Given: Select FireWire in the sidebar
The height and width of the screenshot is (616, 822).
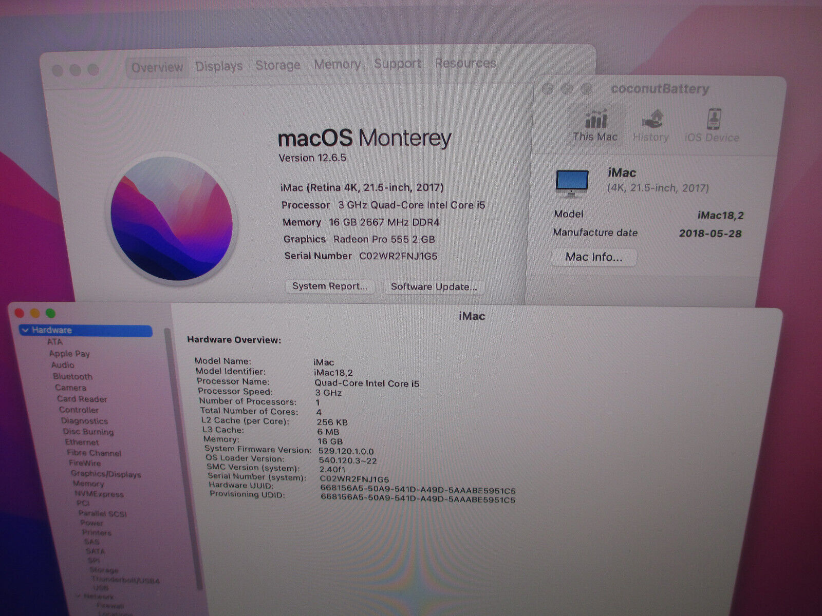Looking at the screenshot, I should [85, 463].
